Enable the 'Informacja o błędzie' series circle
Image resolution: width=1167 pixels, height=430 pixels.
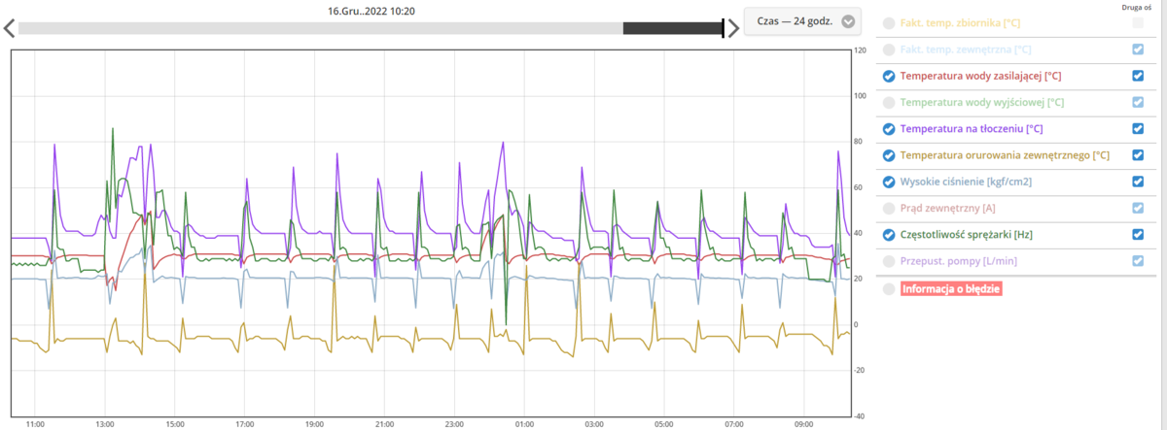889,288
